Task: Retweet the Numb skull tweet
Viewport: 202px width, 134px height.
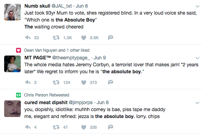Action: click(56, 37)
